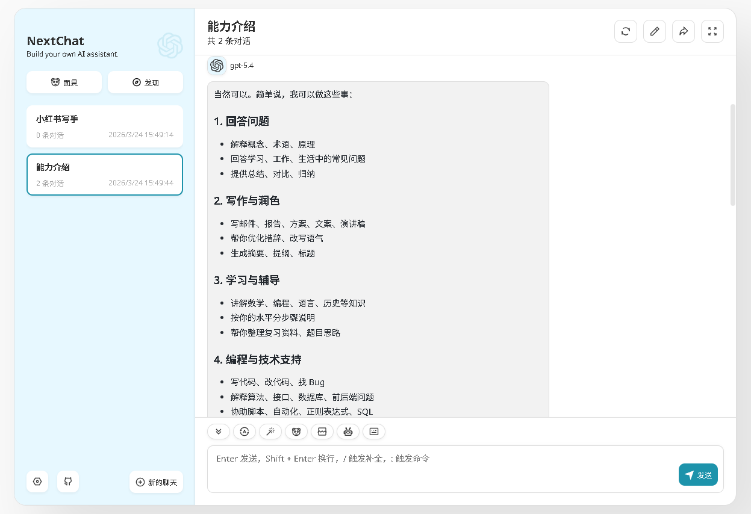The height and width of the screenshot is (514, 751).
Task: Click the chat area vertical scrollbar
Action: (732, 155)
